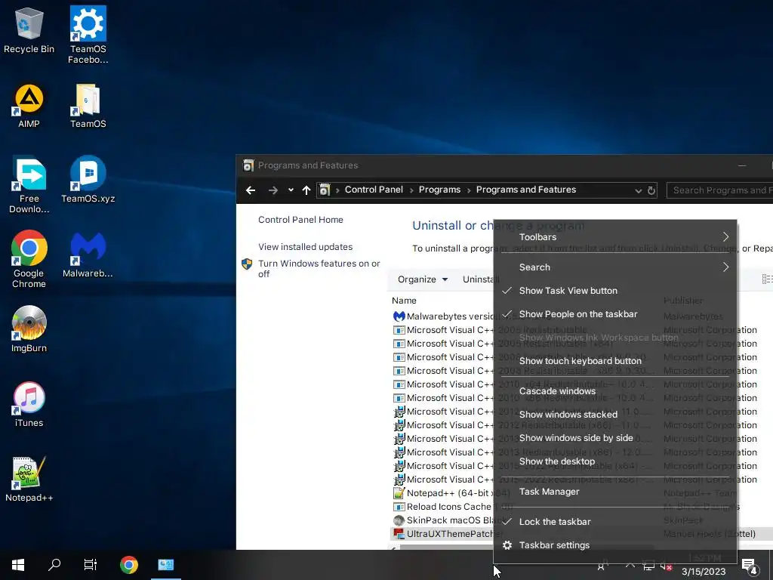Click the muted volume tray icon

[666, 567]
